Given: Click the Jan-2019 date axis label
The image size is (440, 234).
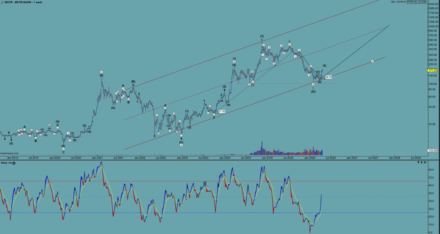Looking at the screenshot, I should click(12, 157).
